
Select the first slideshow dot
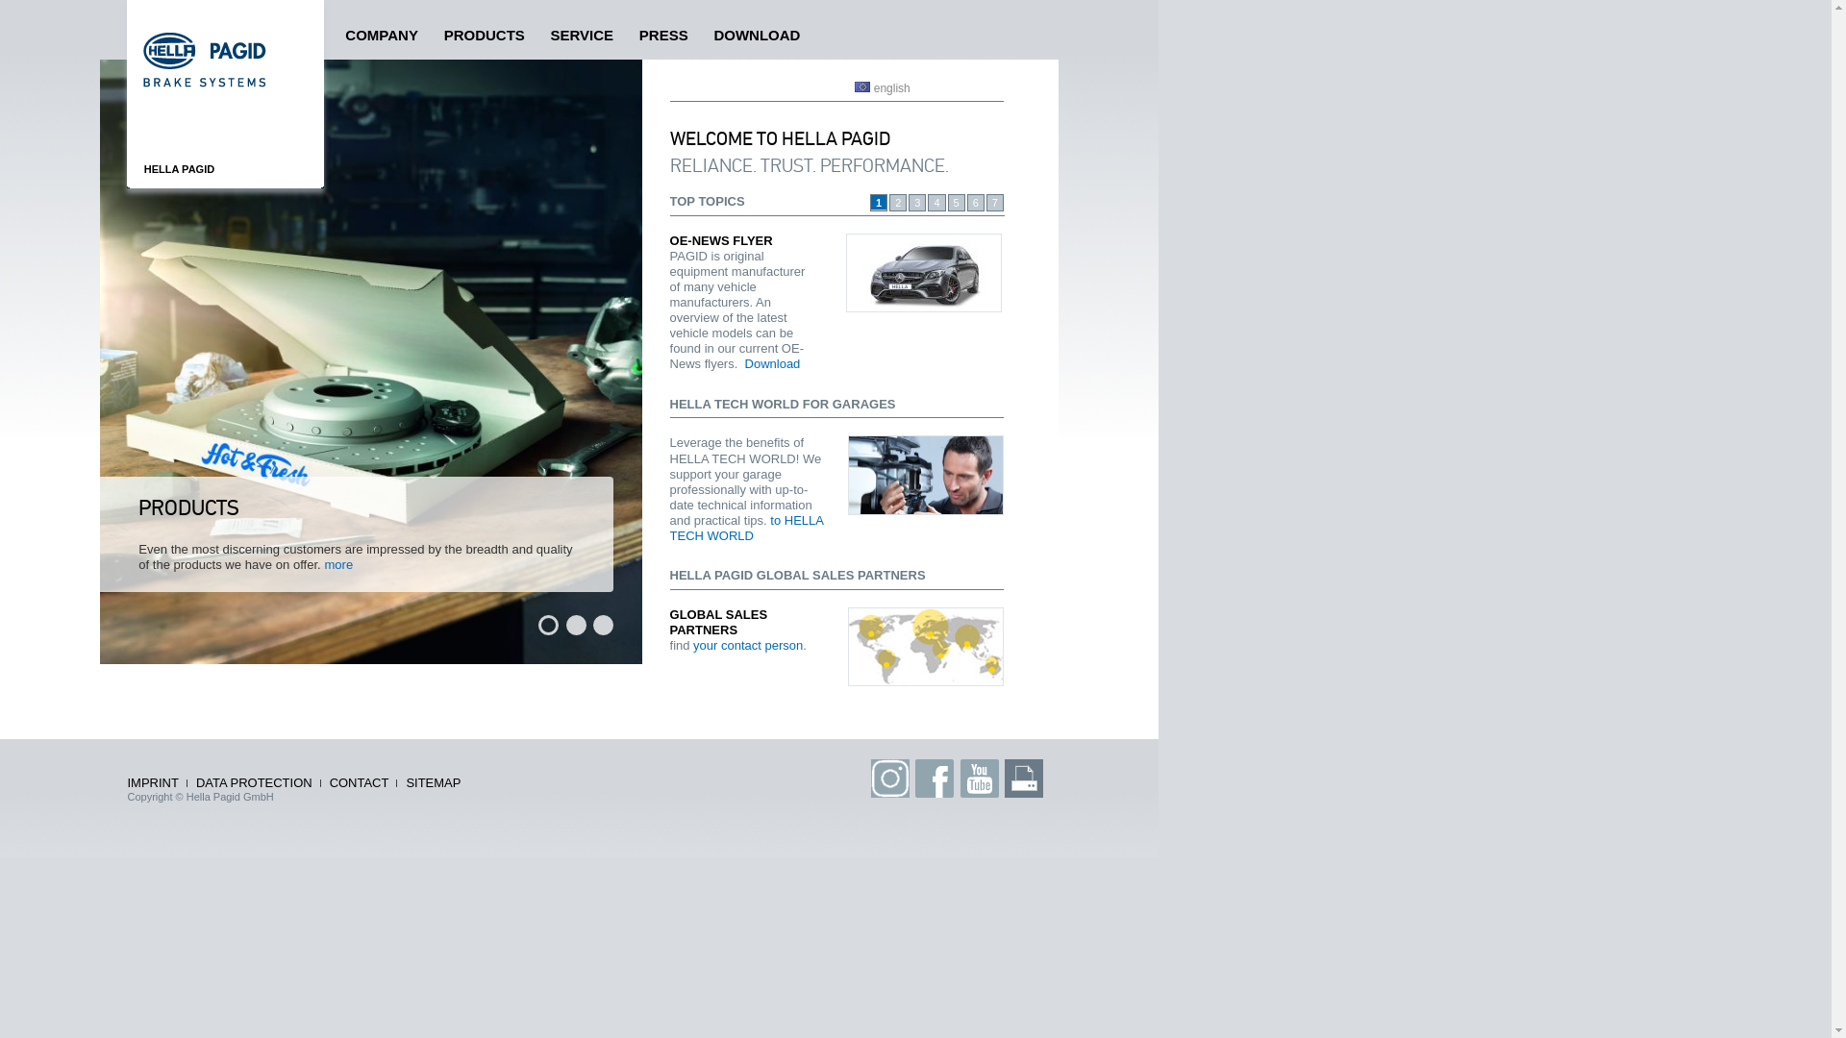(x=548, y=626)
